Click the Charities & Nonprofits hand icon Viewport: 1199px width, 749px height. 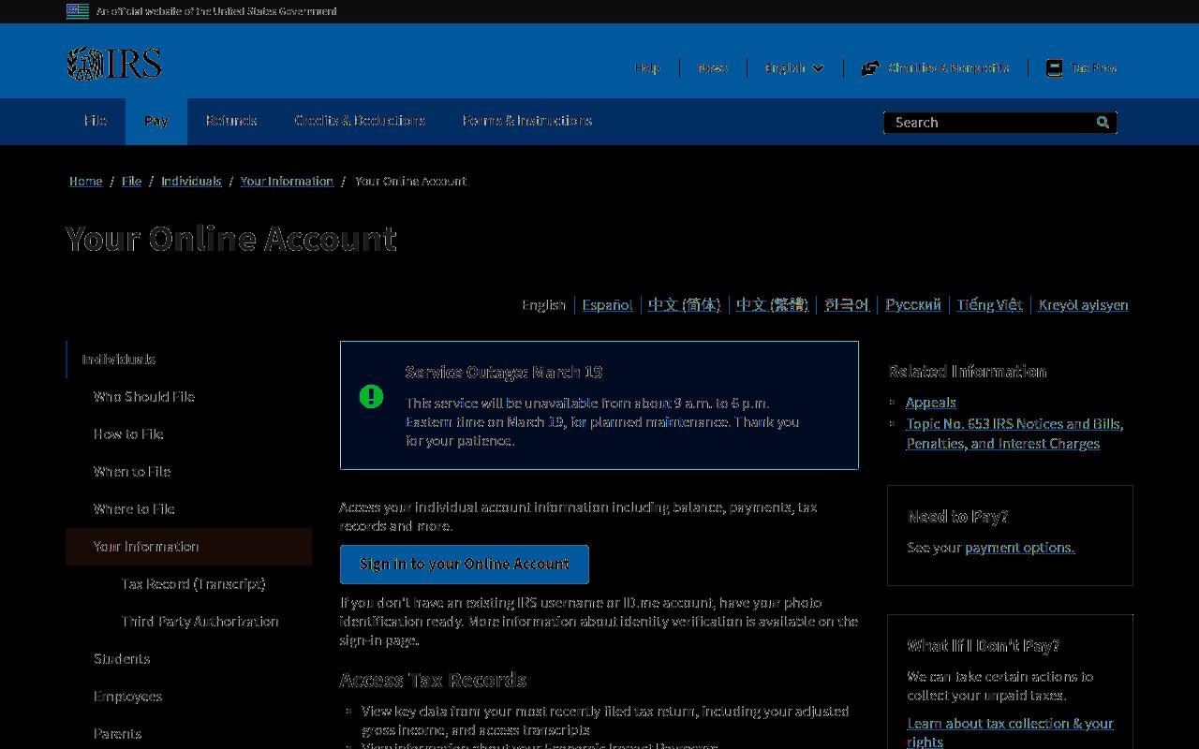point(870,68)
